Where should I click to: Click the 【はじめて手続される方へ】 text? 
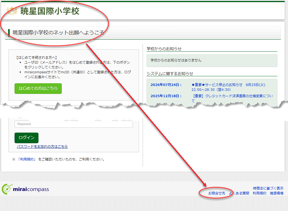[x=36, y=58]
